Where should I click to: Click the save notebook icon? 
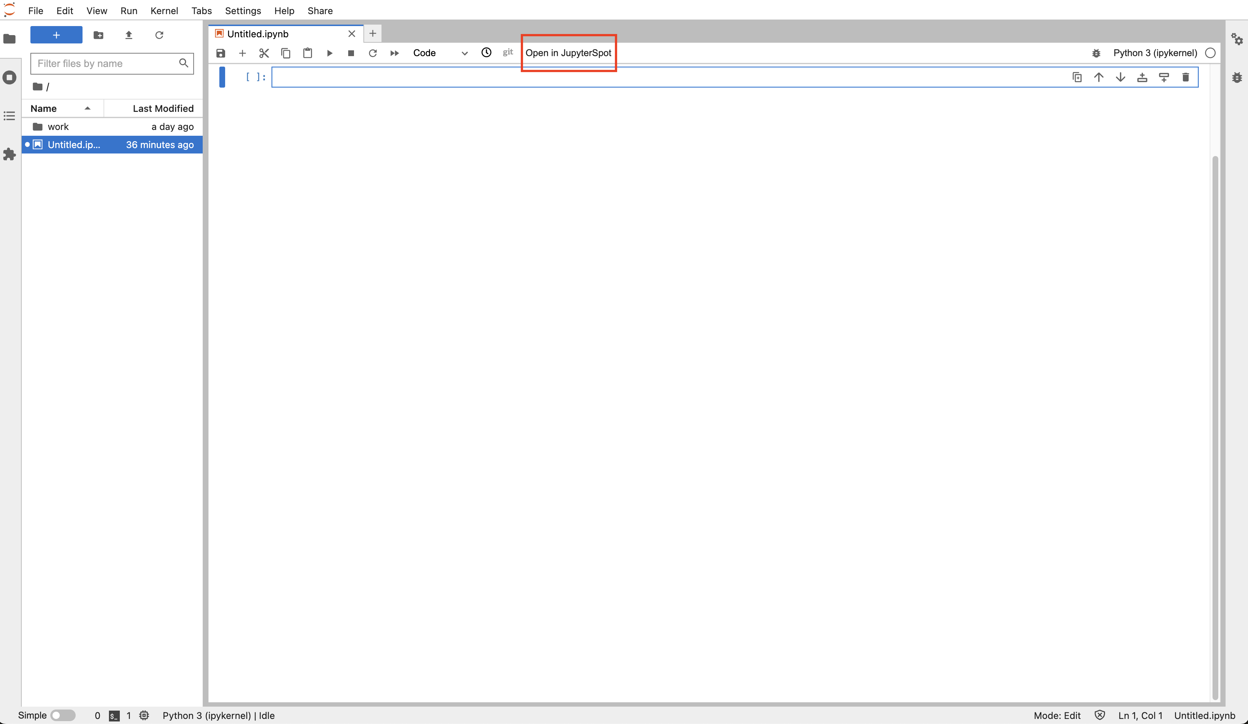(222, 52)
